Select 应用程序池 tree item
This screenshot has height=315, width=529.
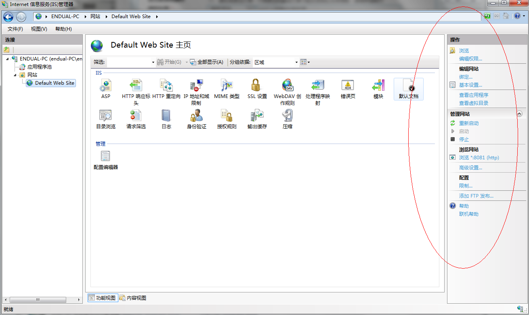click(x=40, y=67)
